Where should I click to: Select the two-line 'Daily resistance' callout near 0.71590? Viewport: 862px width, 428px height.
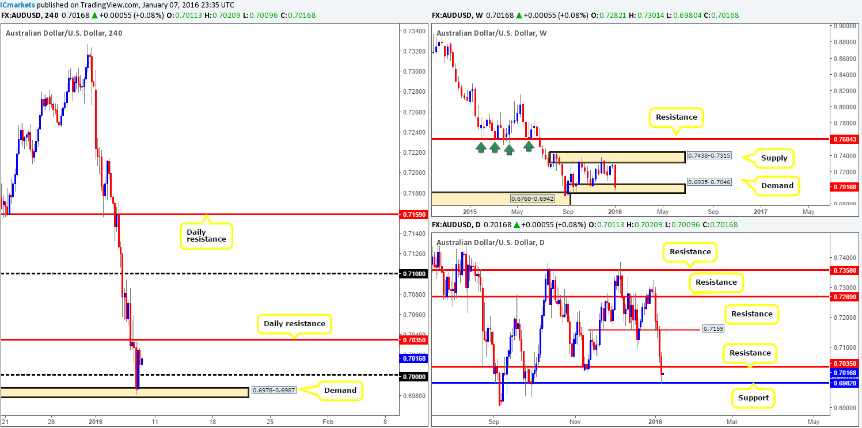tap(207, 236)
